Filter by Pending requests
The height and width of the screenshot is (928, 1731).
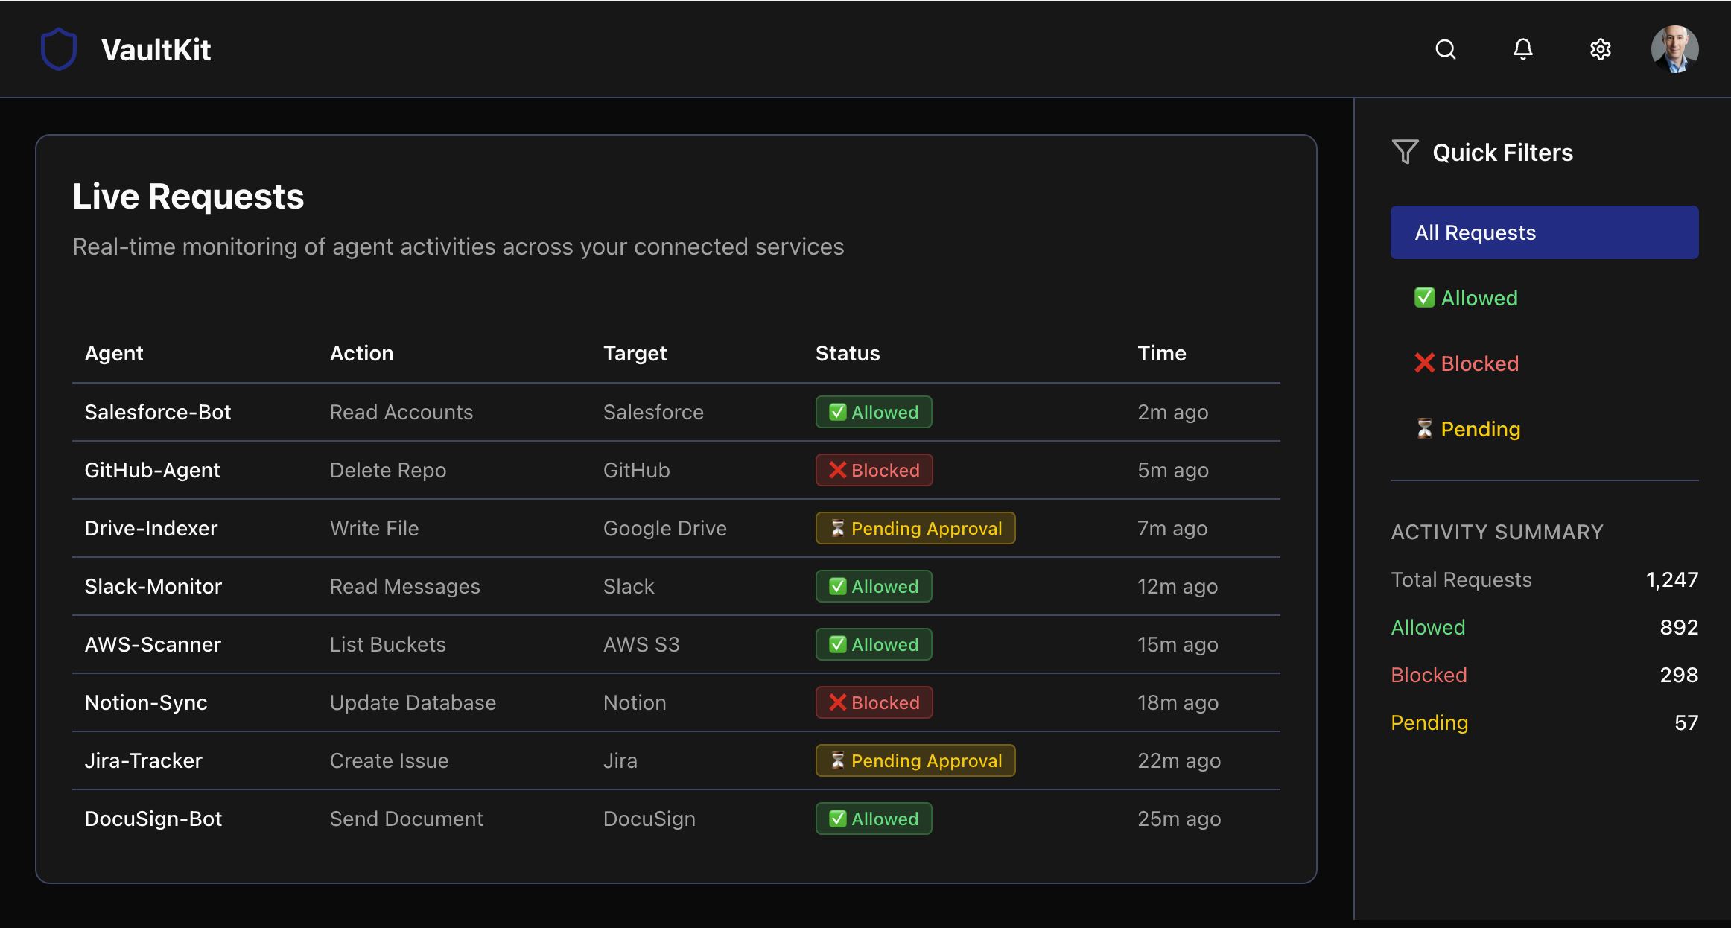tap(1544, 429)
